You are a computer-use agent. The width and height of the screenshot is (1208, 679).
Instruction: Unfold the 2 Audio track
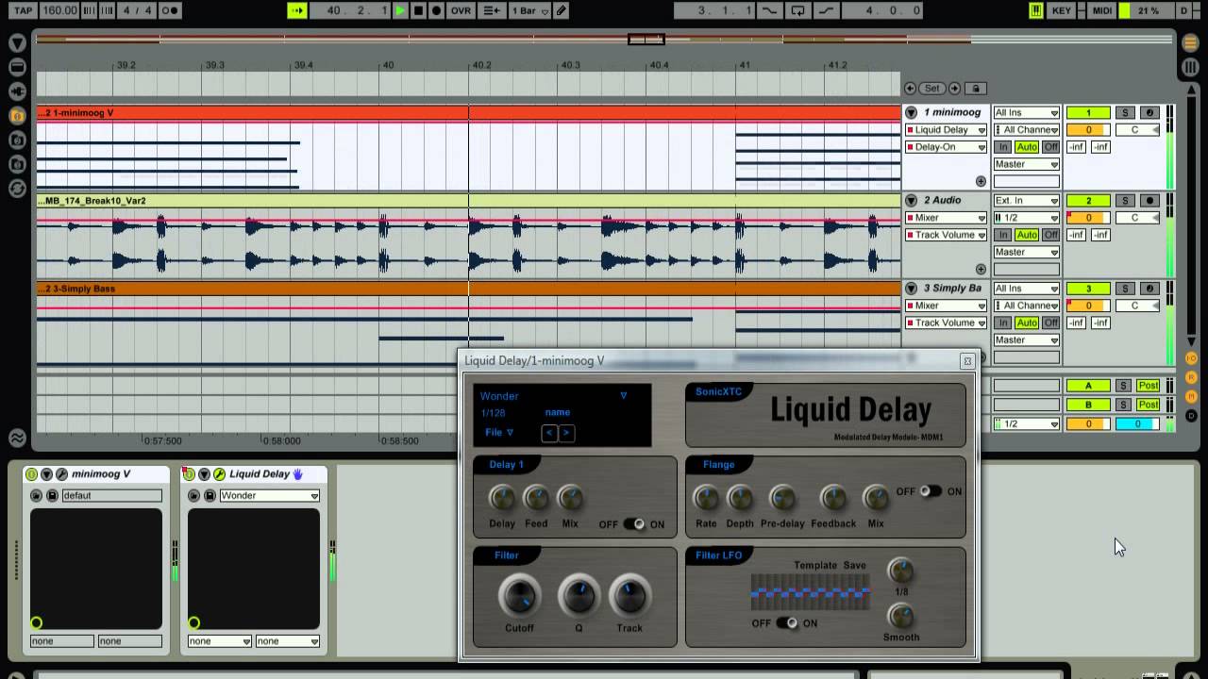(x=911, y=201)
